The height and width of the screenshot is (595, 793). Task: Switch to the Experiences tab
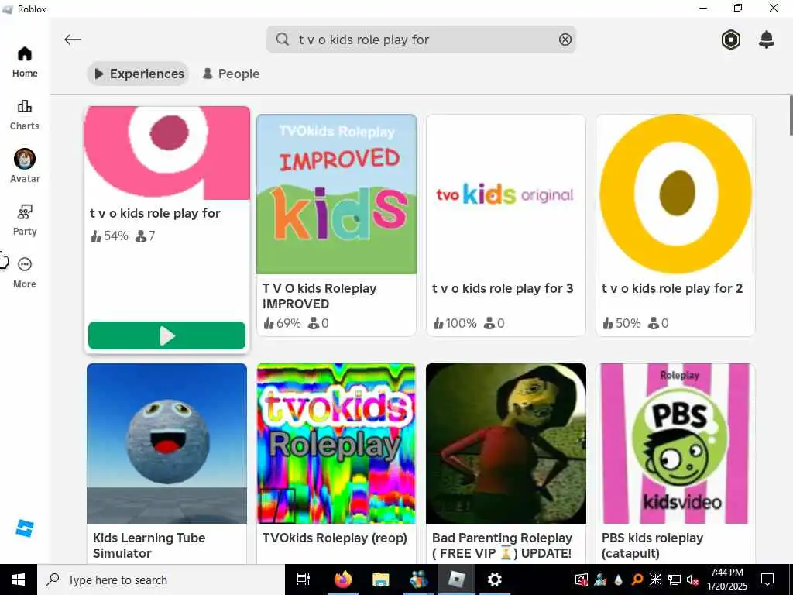pos(138,74)
